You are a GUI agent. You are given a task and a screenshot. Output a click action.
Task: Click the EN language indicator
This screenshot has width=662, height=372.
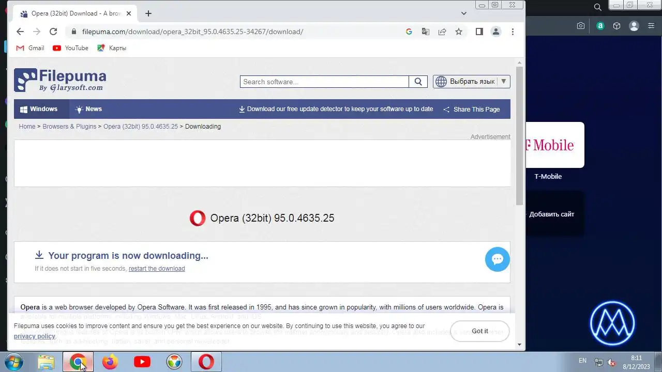click(582, 361)
